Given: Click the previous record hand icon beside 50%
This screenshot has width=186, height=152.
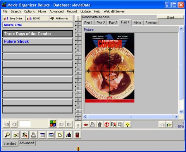Looking at the screenshot, I should [162, 125].
